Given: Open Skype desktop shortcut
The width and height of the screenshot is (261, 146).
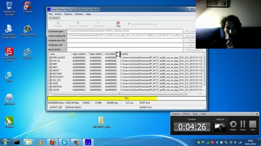Looking at the screenshot, I should point(9,77).
